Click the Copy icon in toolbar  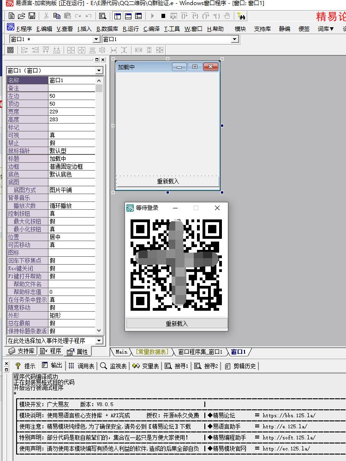click(x=57, y=16)
